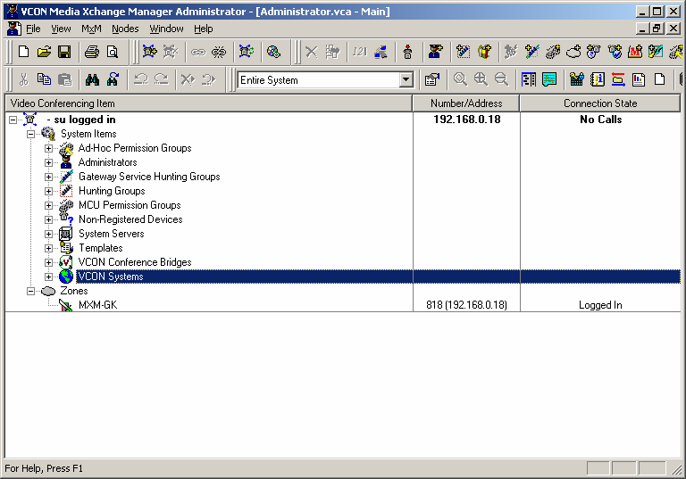Viewport: 686px width, 479px height.
Task: Click the CD disc toolbar icon
Action: pos(273,52)
